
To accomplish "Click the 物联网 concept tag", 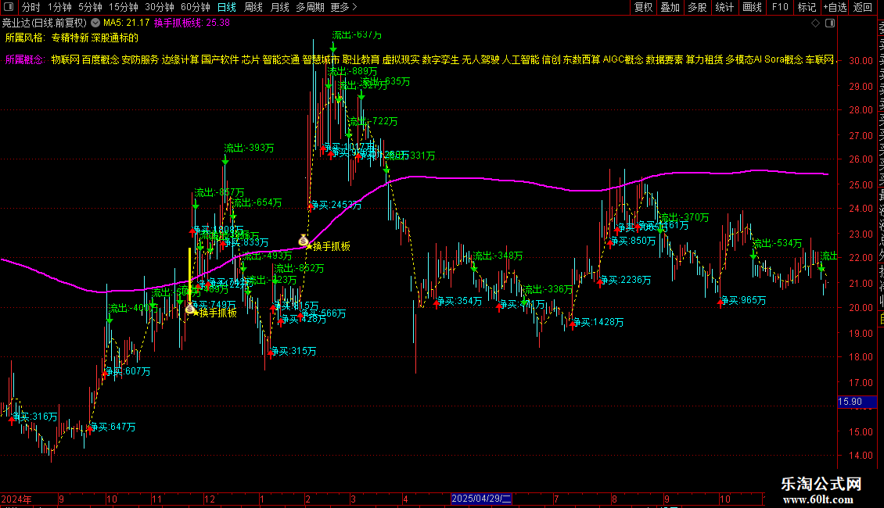I will click(x=66, y=59).
